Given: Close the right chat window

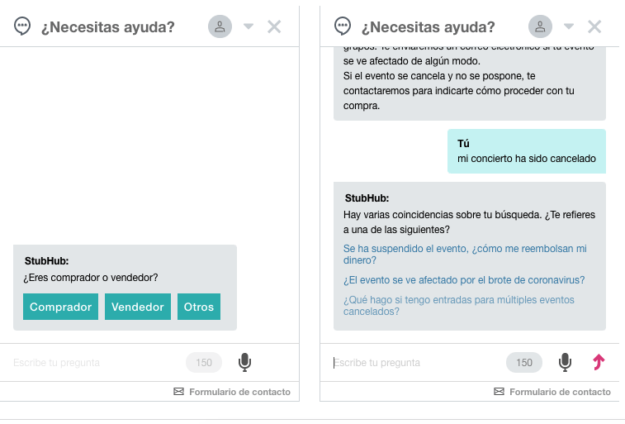Looking at the screenshot, I should pyautogui.click(x=594, y=26).
